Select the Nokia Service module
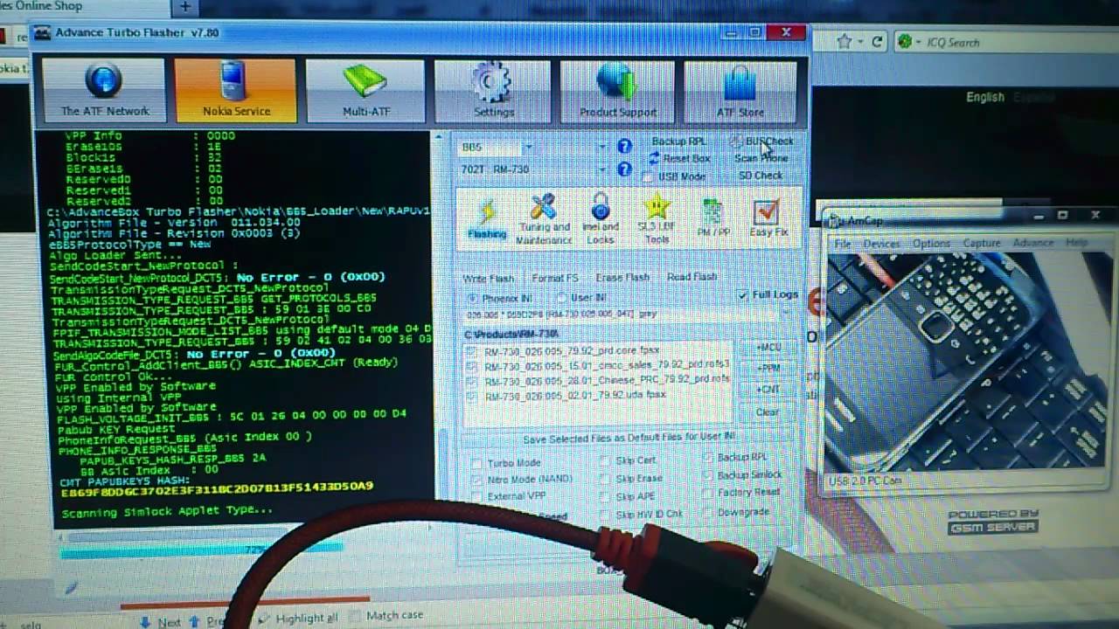 pyautogui.click(x=236, y=90)
